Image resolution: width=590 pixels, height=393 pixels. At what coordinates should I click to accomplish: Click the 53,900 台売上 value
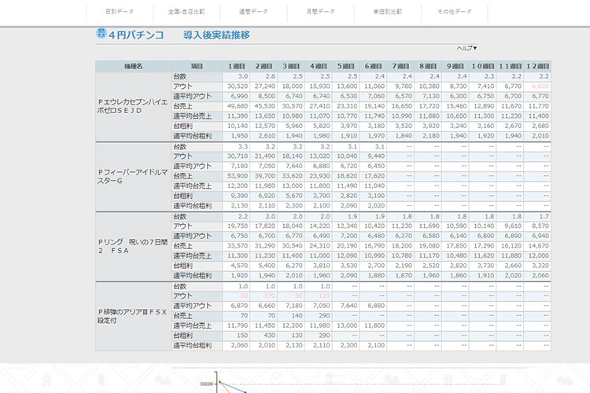click(238, 176)
